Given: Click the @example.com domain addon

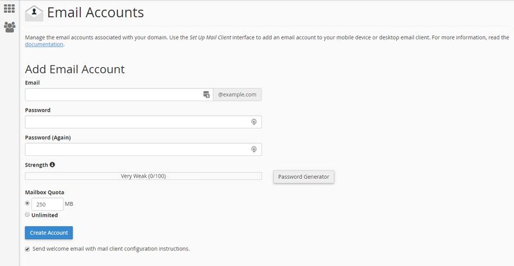Looking at the screenshot, I should 237,95.
